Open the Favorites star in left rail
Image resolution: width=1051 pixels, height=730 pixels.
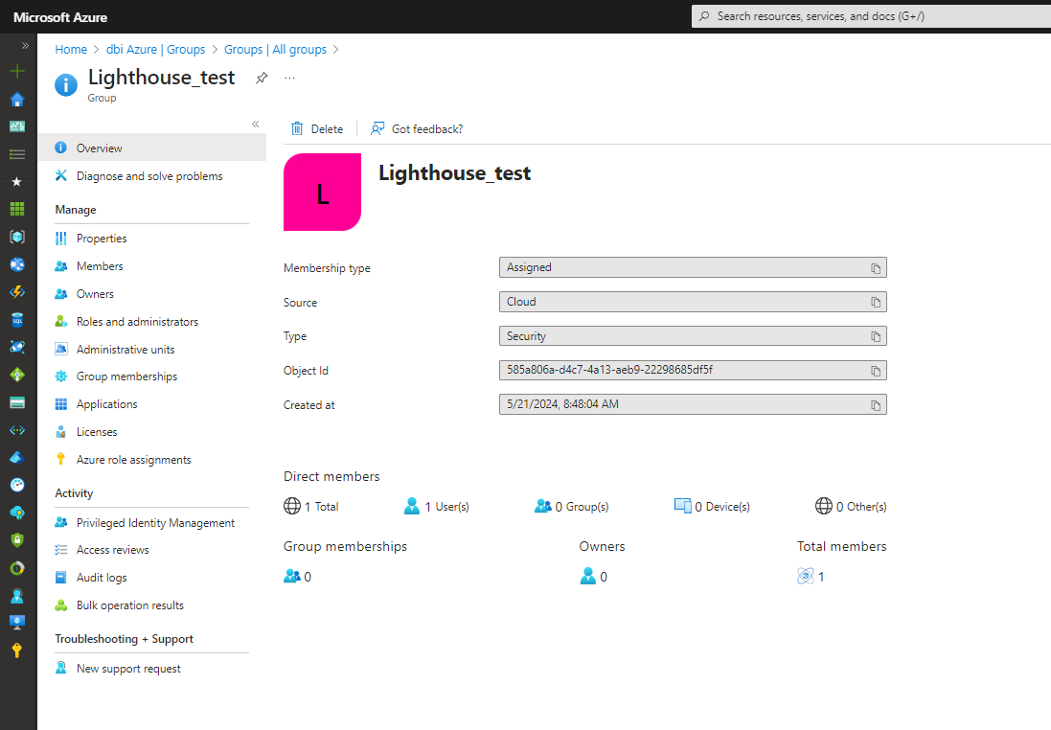17,181
